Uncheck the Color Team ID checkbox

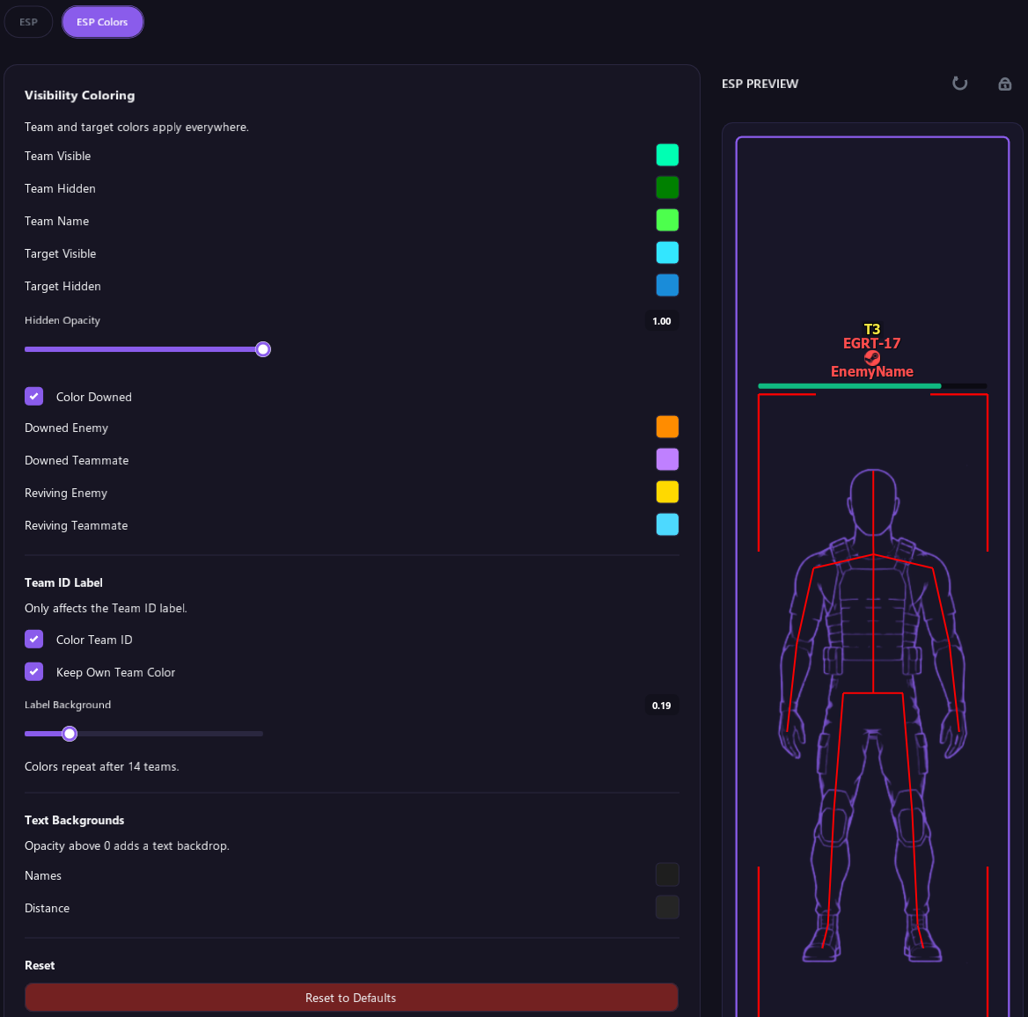[x=34, y=639]
